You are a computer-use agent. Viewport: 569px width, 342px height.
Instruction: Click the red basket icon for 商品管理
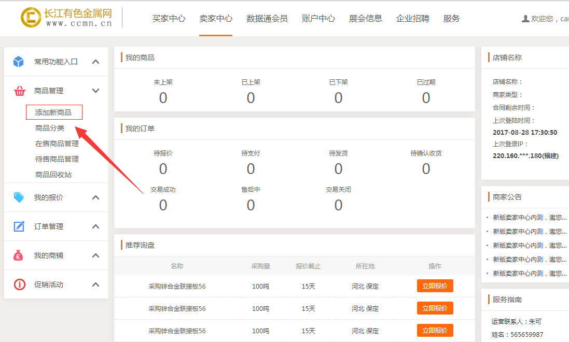coord(19,91)
